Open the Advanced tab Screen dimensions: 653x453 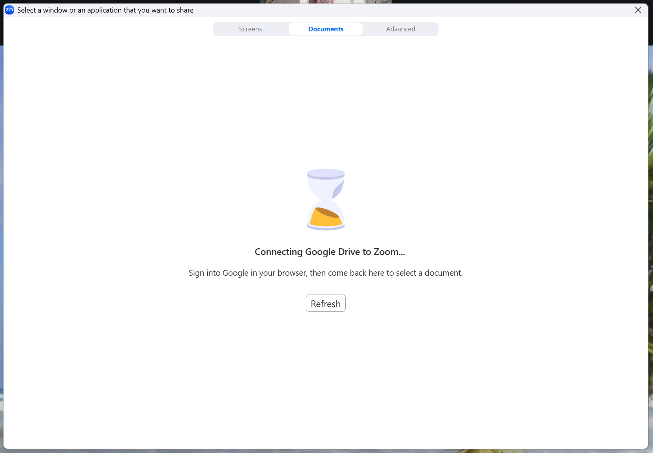point(401,29)
